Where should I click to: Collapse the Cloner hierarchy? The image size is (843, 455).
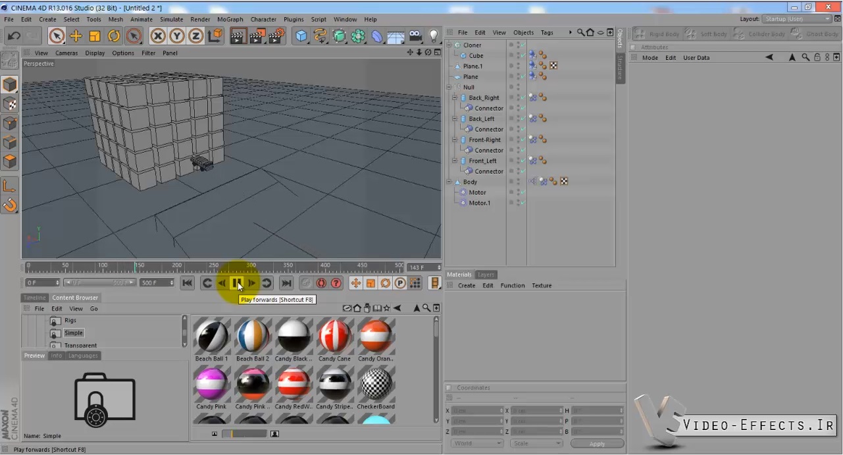(x=449, y=45)
